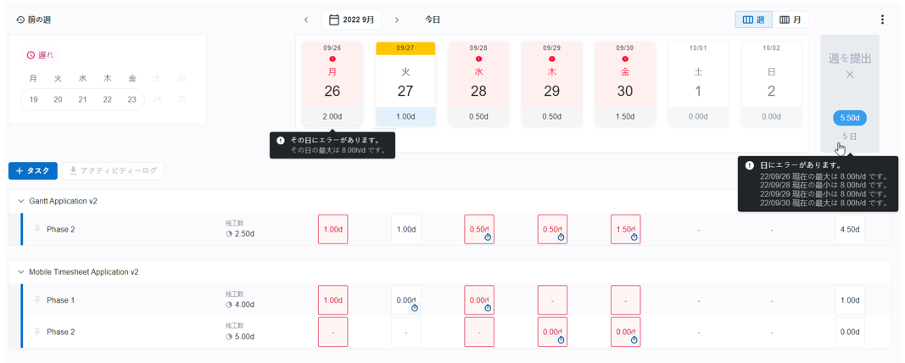Click the blue 5.50d total badge
905x363 pixels.
tap(849, 118)
